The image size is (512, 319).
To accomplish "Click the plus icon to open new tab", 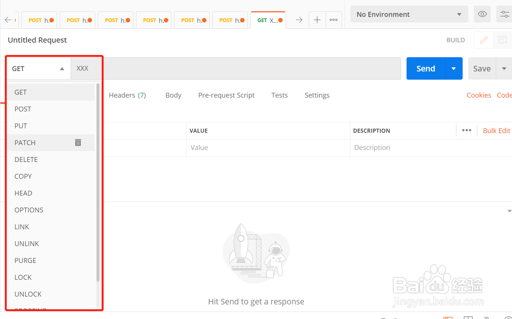I will 317,20.
